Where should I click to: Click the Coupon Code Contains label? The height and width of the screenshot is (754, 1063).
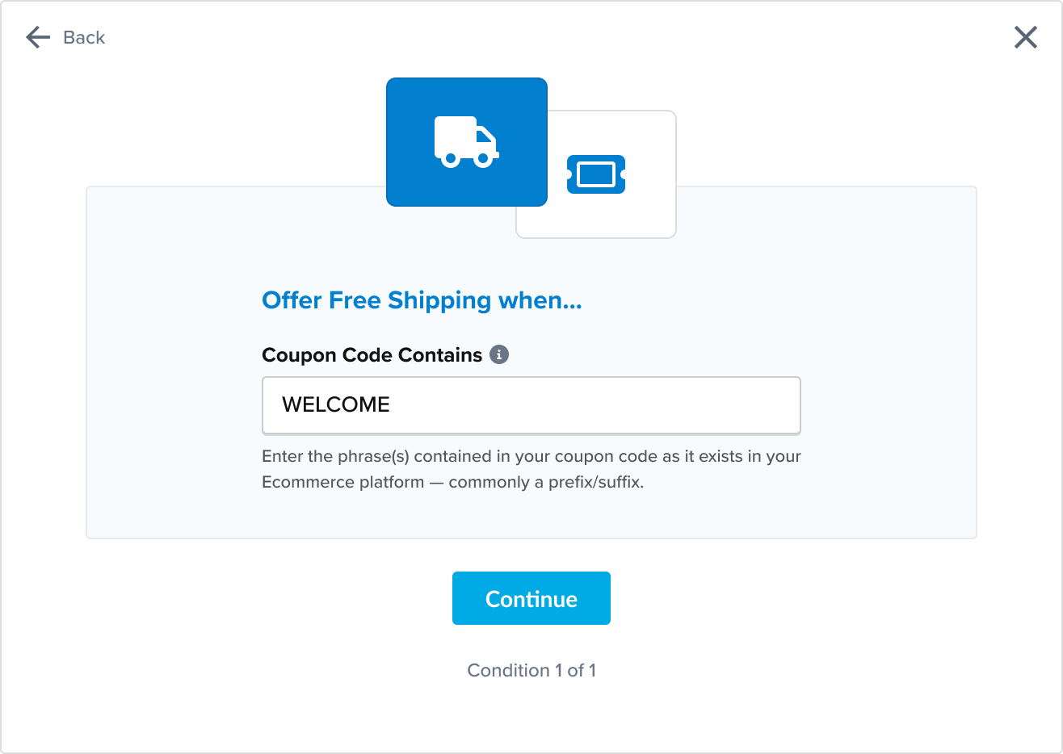pyautogui.click(x=372, y=355)
